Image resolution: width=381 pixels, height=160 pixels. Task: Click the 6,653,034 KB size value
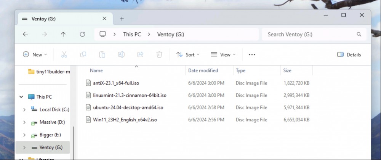pos(296,120)
